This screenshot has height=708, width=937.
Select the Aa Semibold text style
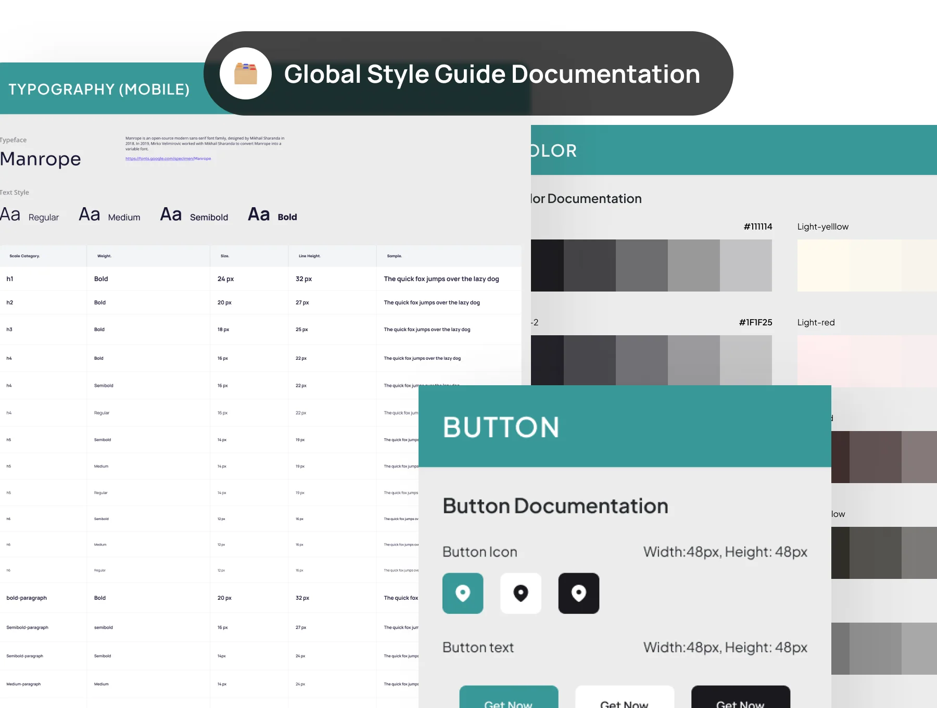tap(194, 215)
